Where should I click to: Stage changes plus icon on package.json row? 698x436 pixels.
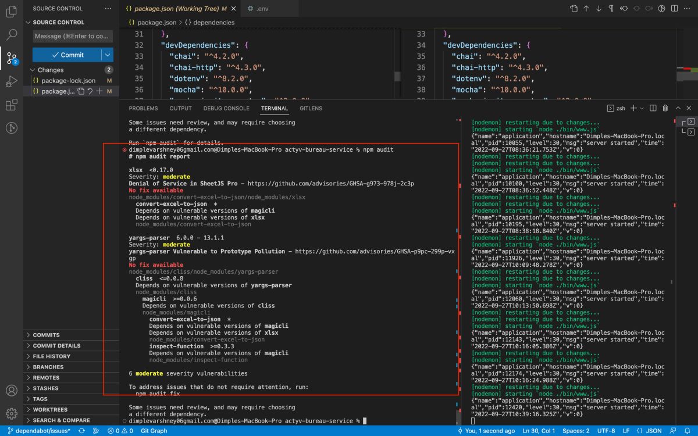click(x=99, y=91)
